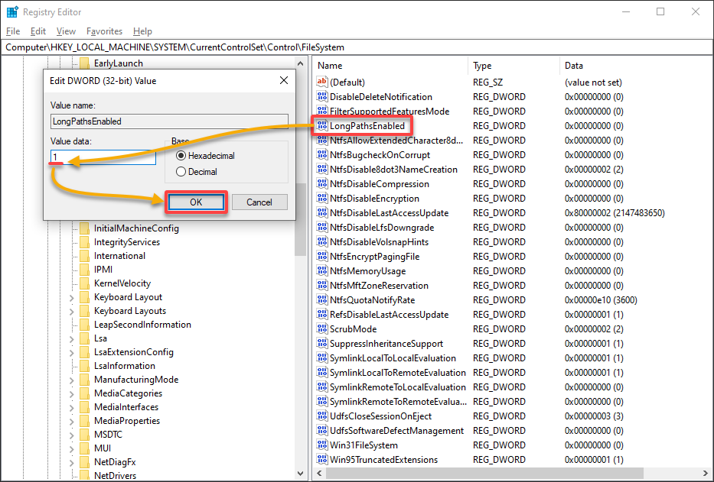Click the NtfsQuotaNotifyRate DWORD icon
Viewport: 714px width, 482px height.
point(322,299)
